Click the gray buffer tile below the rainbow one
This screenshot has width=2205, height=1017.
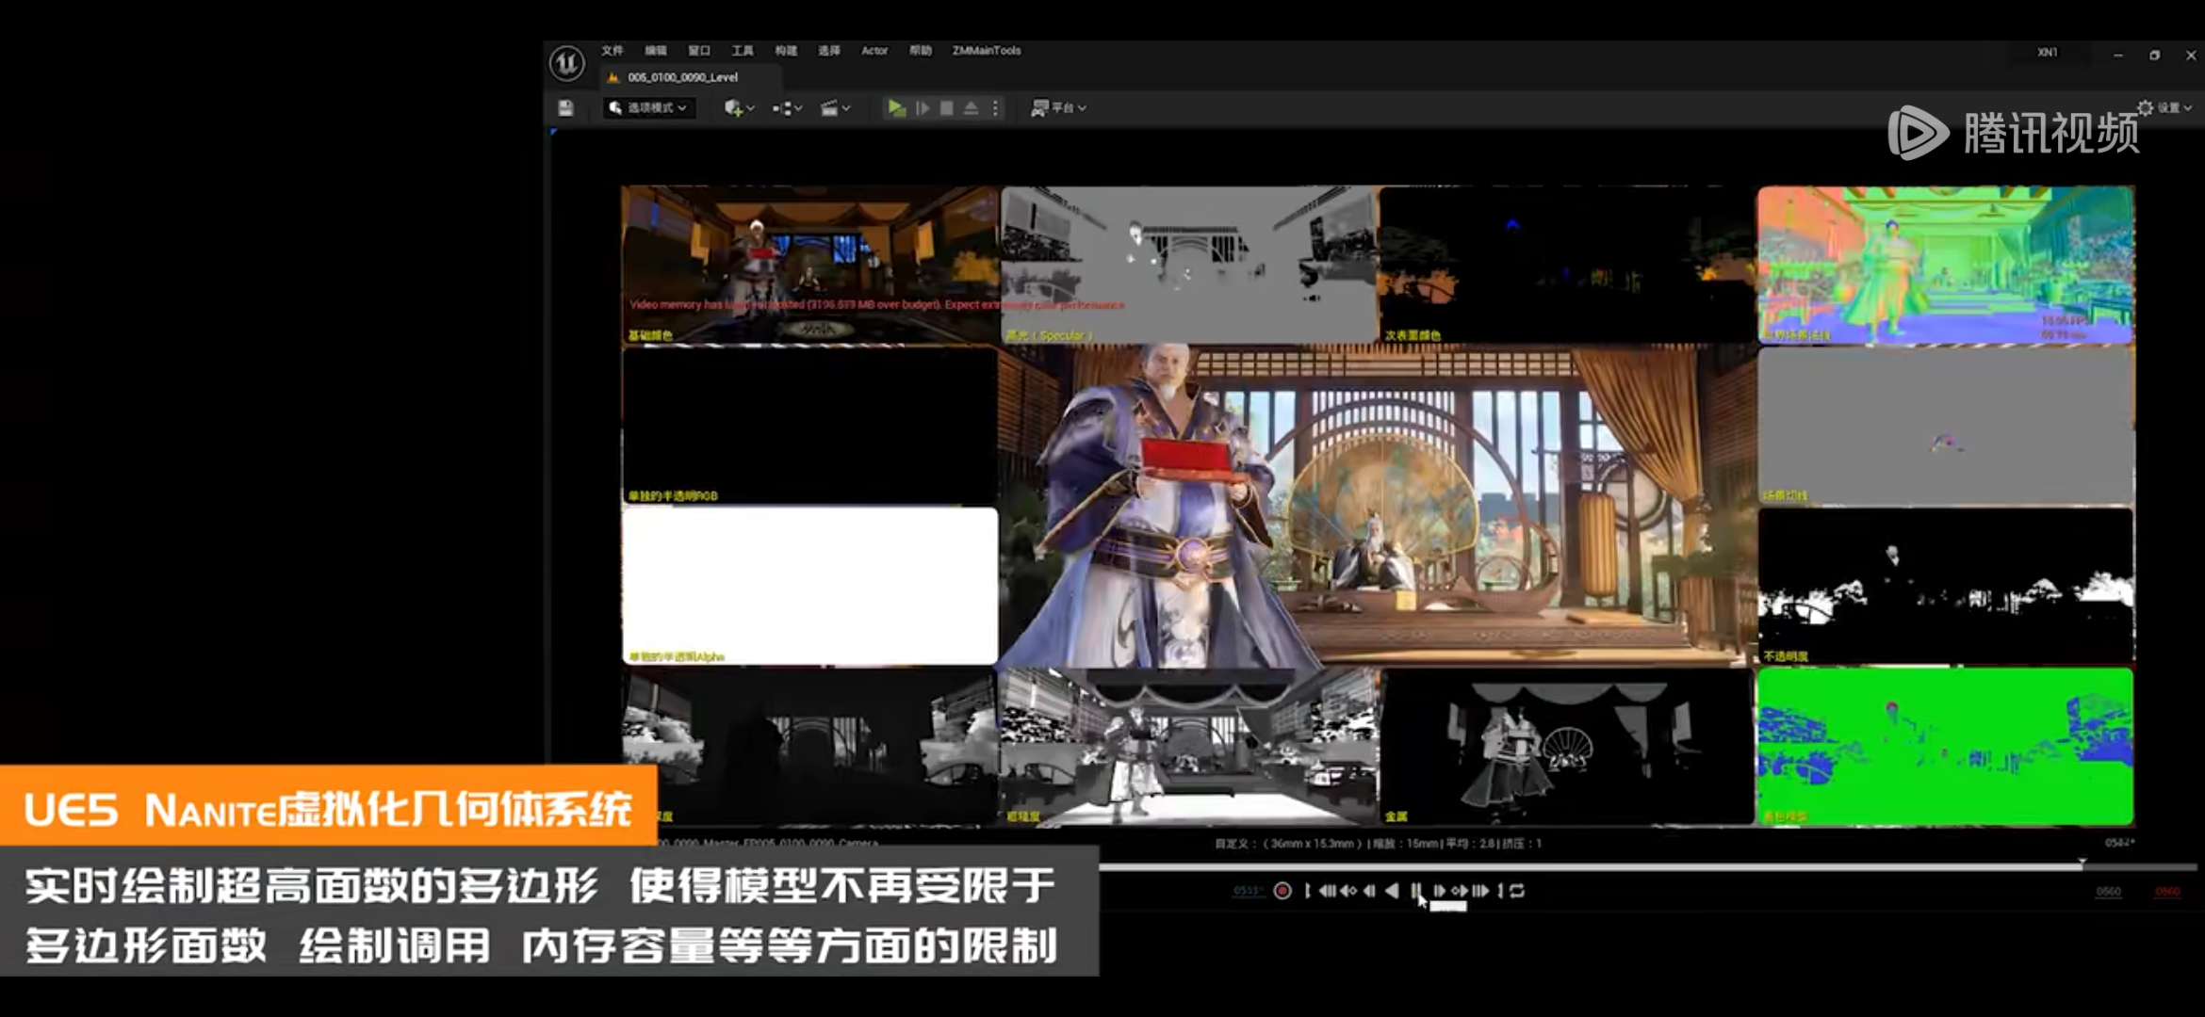coord(1946,426)
